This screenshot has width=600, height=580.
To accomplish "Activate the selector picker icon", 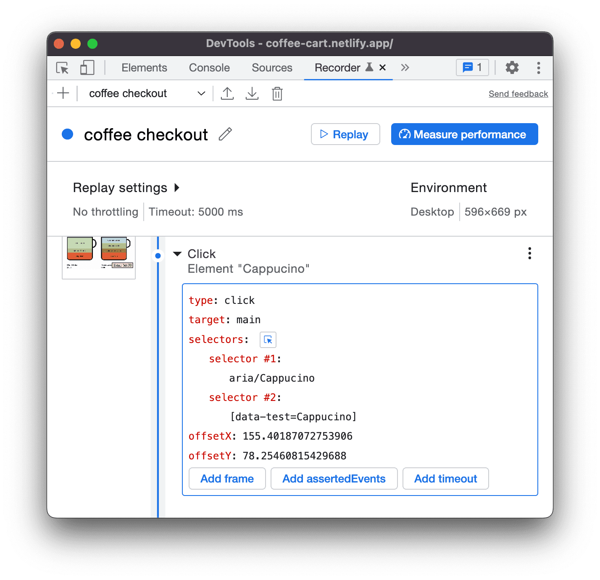I will pyautogui.click(x=268, y=340).
